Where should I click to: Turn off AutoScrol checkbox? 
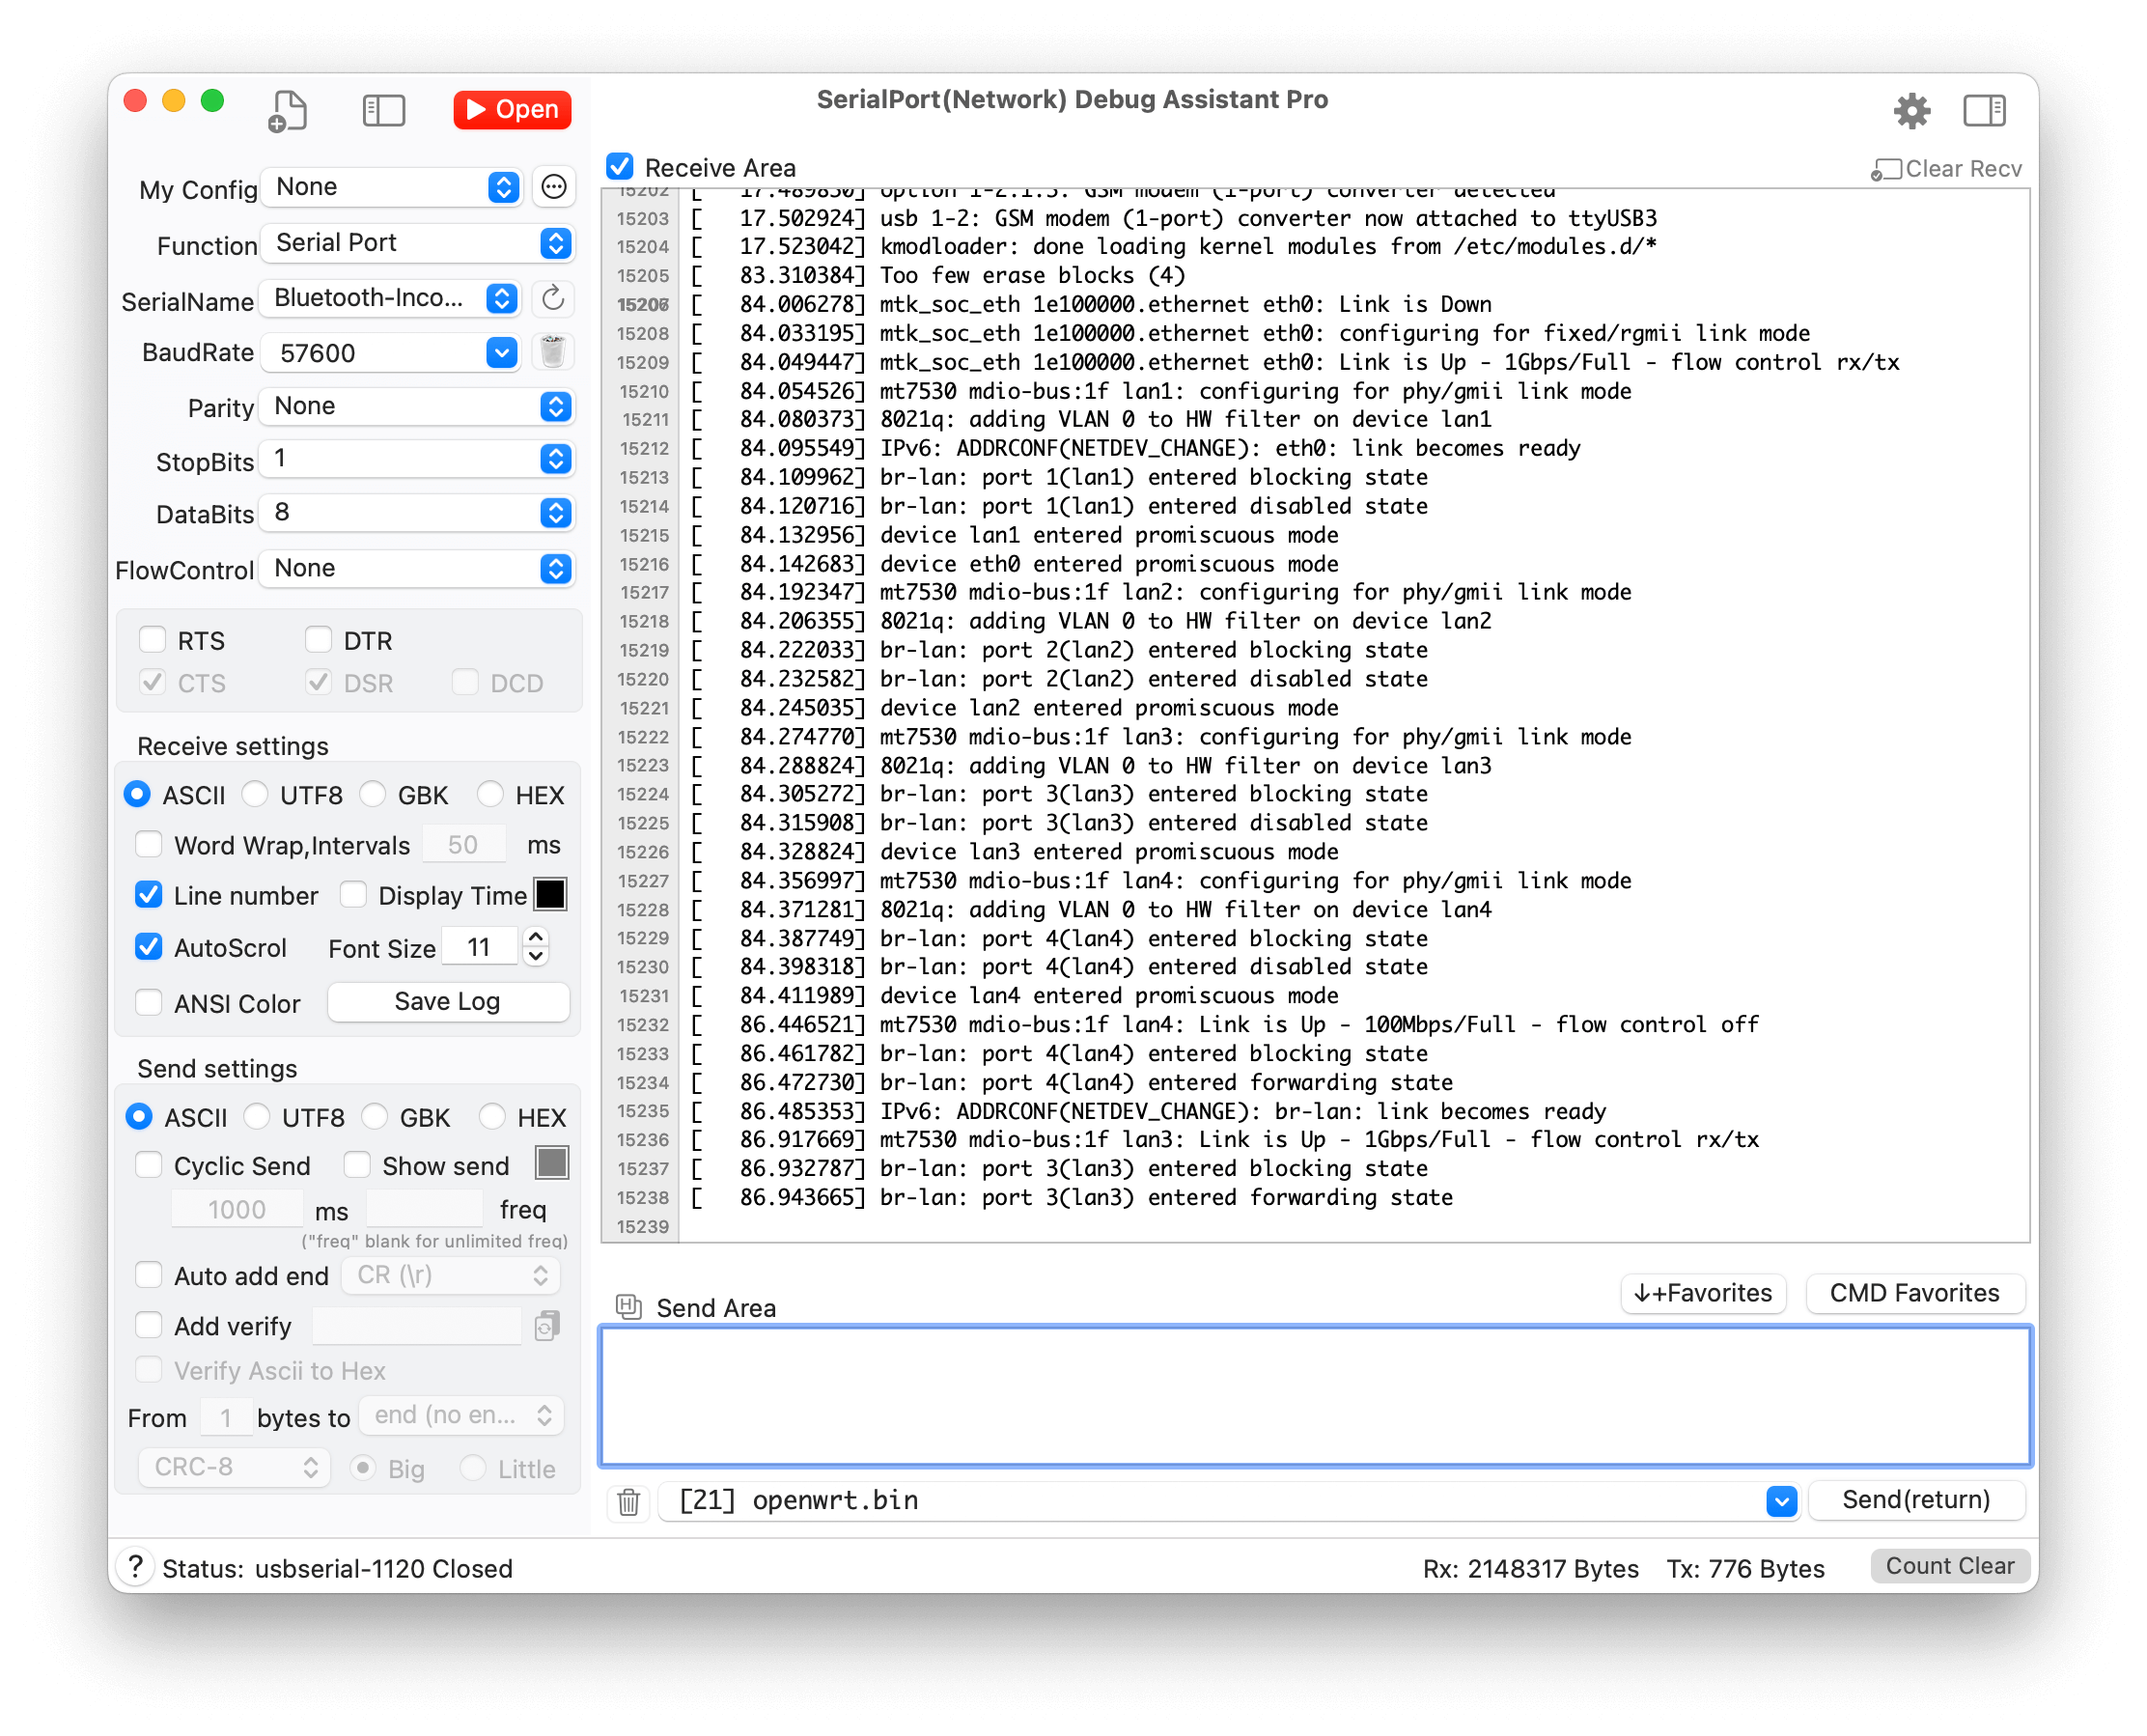pyautogui.click(x=149, y=947)
